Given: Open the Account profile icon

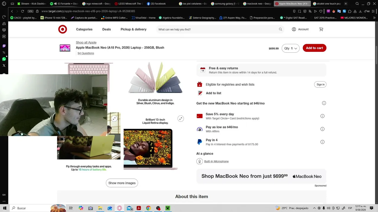Looking at the screenshot, I should click(x=294, y=29).
